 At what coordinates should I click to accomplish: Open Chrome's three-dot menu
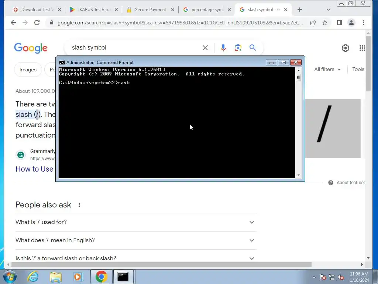(363, 23)
